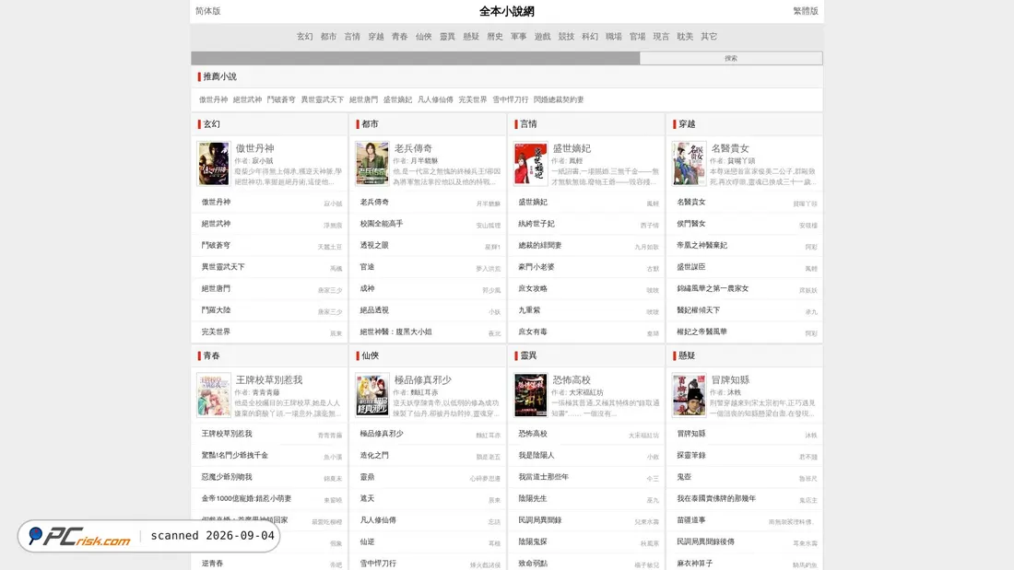1014x570 pixels.
Task: Open the 穿越 category in navigation bar
Action: click(x=376, y=37)
